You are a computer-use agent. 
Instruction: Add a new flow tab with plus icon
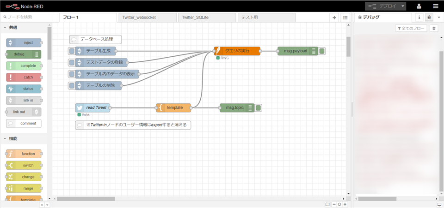pyautogui.click(x=334, y=18)
